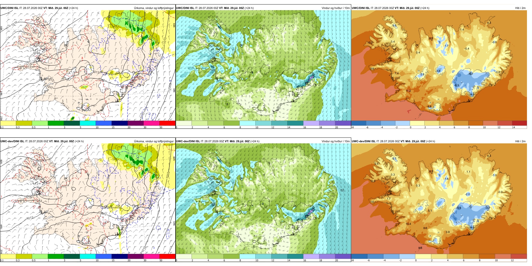Image resolution: width=532 pixels, height=266 pixels.
Task: Pick darkest blue -8 swatch in UWC/DINI temperature legend
Action: pos(359,123)
